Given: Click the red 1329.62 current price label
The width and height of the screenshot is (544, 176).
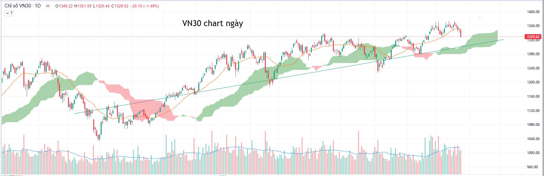Looking at the screenshot, I should (x=533, y=37).
